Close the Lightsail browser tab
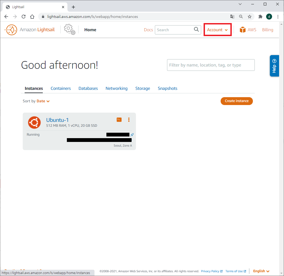 (x=63, y=7)
